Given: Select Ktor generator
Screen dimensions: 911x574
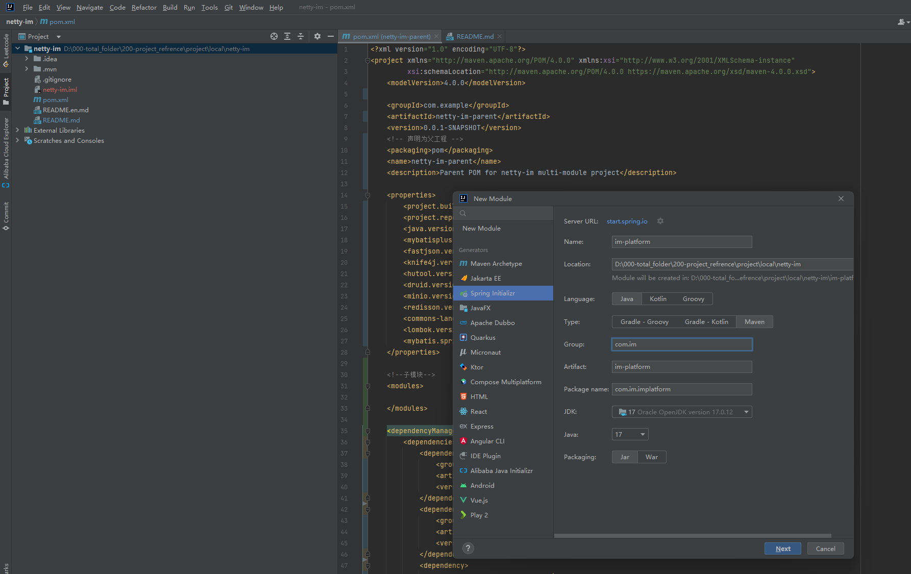Looking at the screenshot, I should coord(503,367).
